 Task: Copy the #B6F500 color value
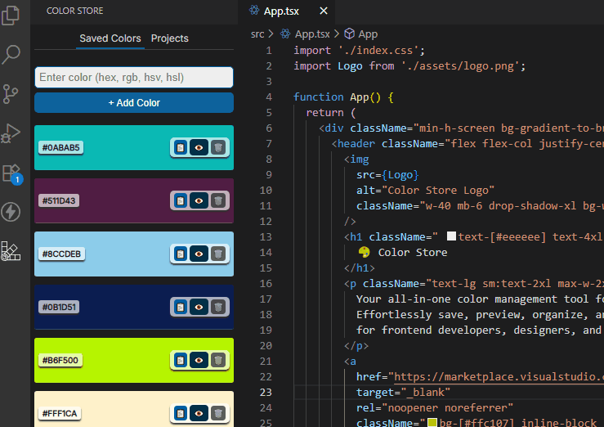(x=181, y=360)
